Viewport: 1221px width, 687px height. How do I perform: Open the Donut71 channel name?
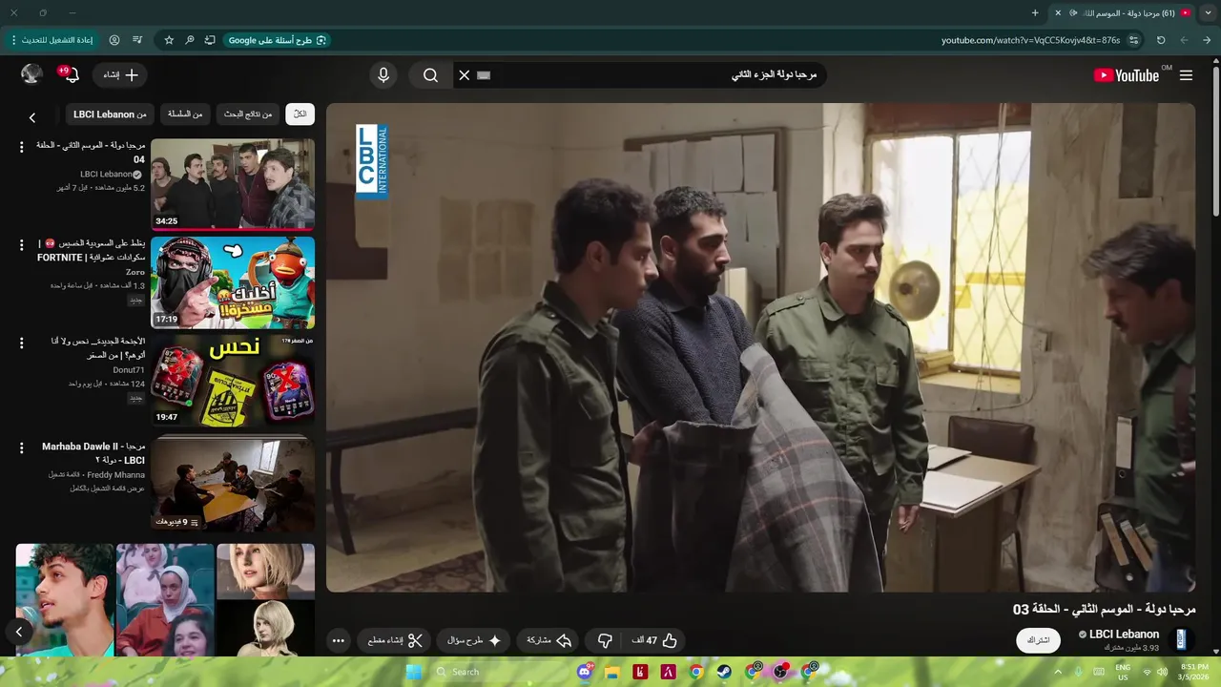coord(129,370)
